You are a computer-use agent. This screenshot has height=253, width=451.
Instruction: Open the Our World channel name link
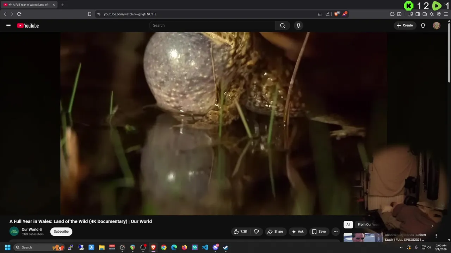[30, 229]
